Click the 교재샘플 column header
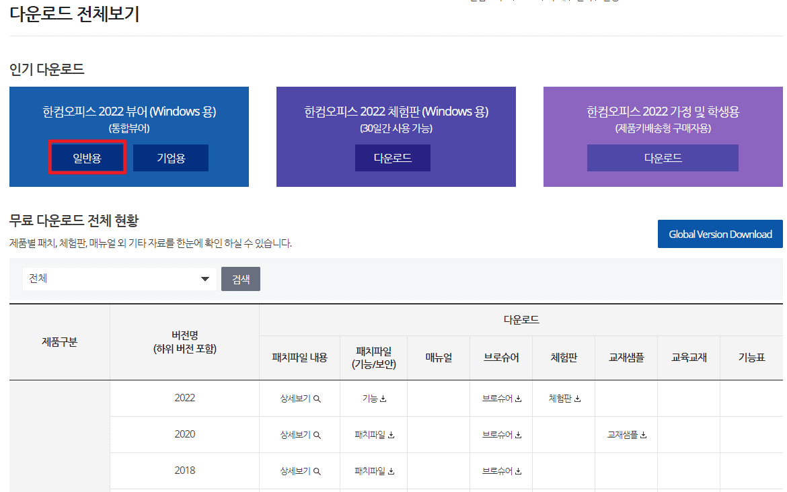Screen dimensions: 787x492 coord(626,358)
